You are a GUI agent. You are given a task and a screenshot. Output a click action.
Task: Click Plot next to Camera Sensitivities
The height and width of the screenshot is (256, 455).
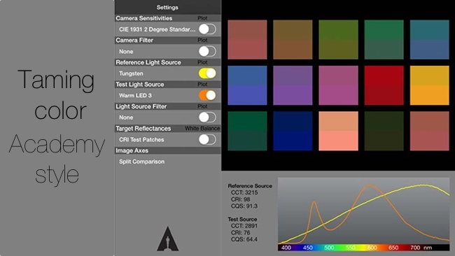pos(202,18)
